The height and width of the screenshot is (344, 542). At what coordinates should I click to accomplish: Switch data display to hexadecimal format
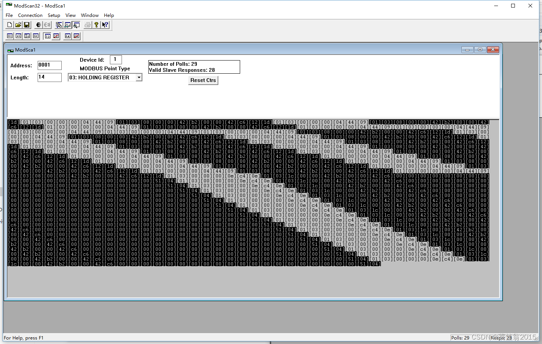pos(35,36)
